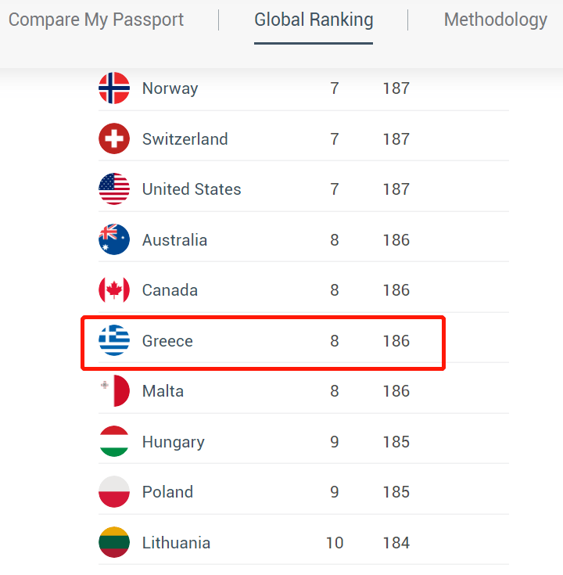Click the Canada flag icon
The image size is (563, 575).
click(x=114, y=290)
